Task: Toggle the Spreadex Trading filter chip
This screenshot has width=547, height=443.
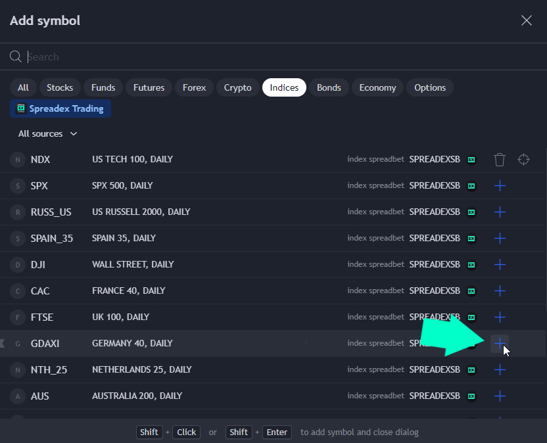Action: (x=60, y=108)
